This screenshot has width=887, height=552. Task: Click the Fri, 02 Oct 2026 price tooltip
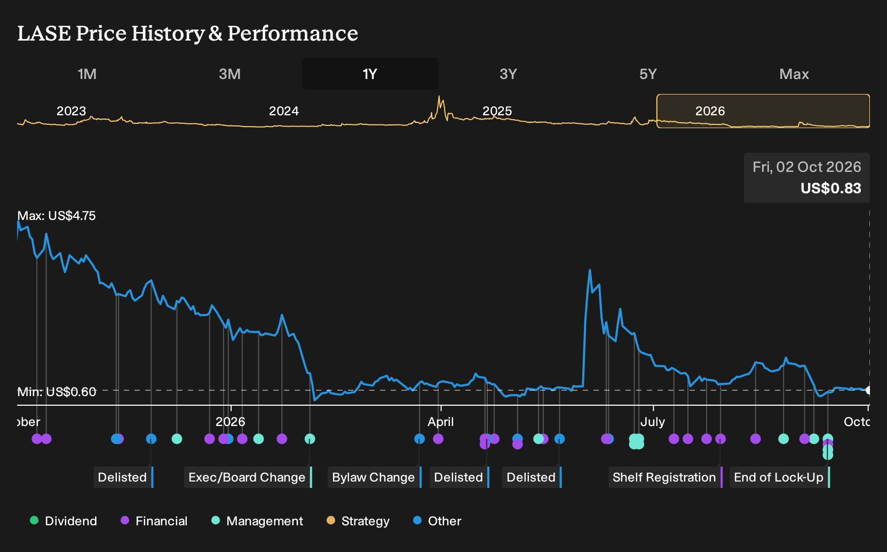pos(807,178)
